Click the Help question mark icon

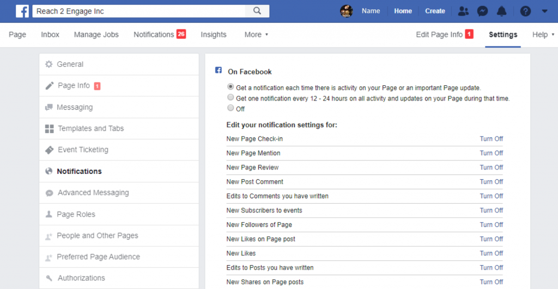[525, 11]
